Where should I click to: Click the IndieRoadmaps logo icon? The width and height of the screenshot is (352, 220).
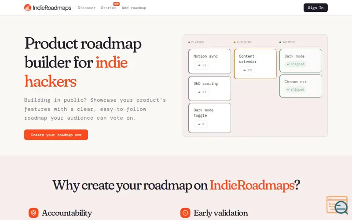(x=28, y=7)
